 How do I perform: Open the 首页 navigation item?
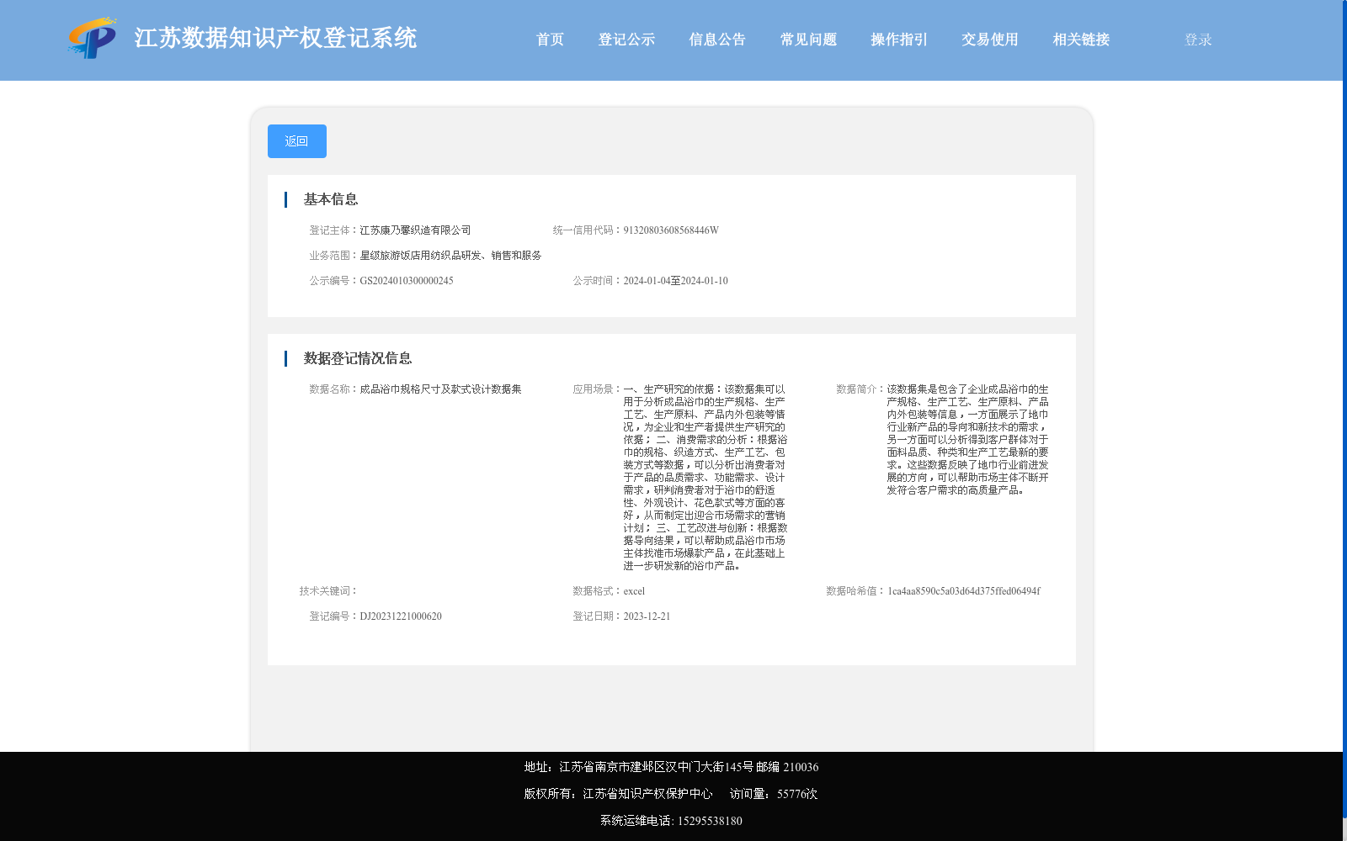[550, 40]
